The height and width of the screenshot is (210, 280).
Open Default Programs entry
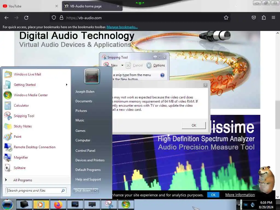tap(88, 170)
